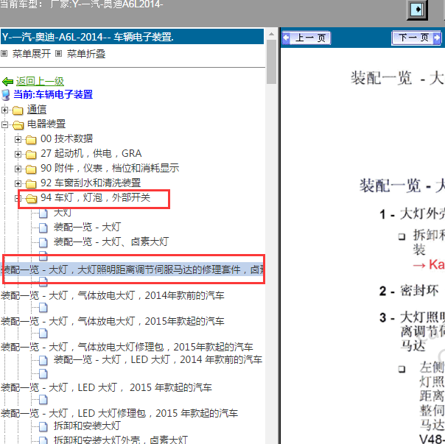The width and height of the screenshot is (445, 444).
Task: Select 90 附件，仪表，档位和消耗显示
Action: 110,168
